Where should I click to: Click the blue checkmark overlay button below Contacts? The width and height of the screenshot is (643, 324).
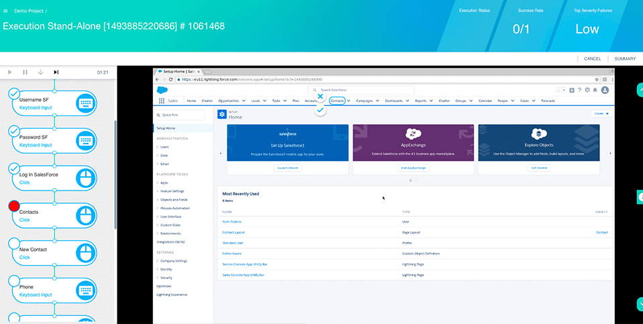(x=320, y=110)
